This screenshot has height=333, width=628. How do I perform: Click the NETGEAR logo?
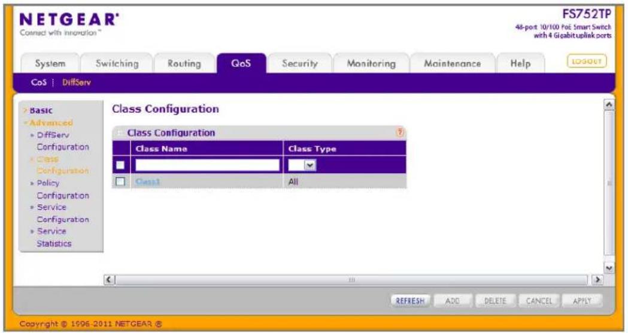click(x=69, y=20)
